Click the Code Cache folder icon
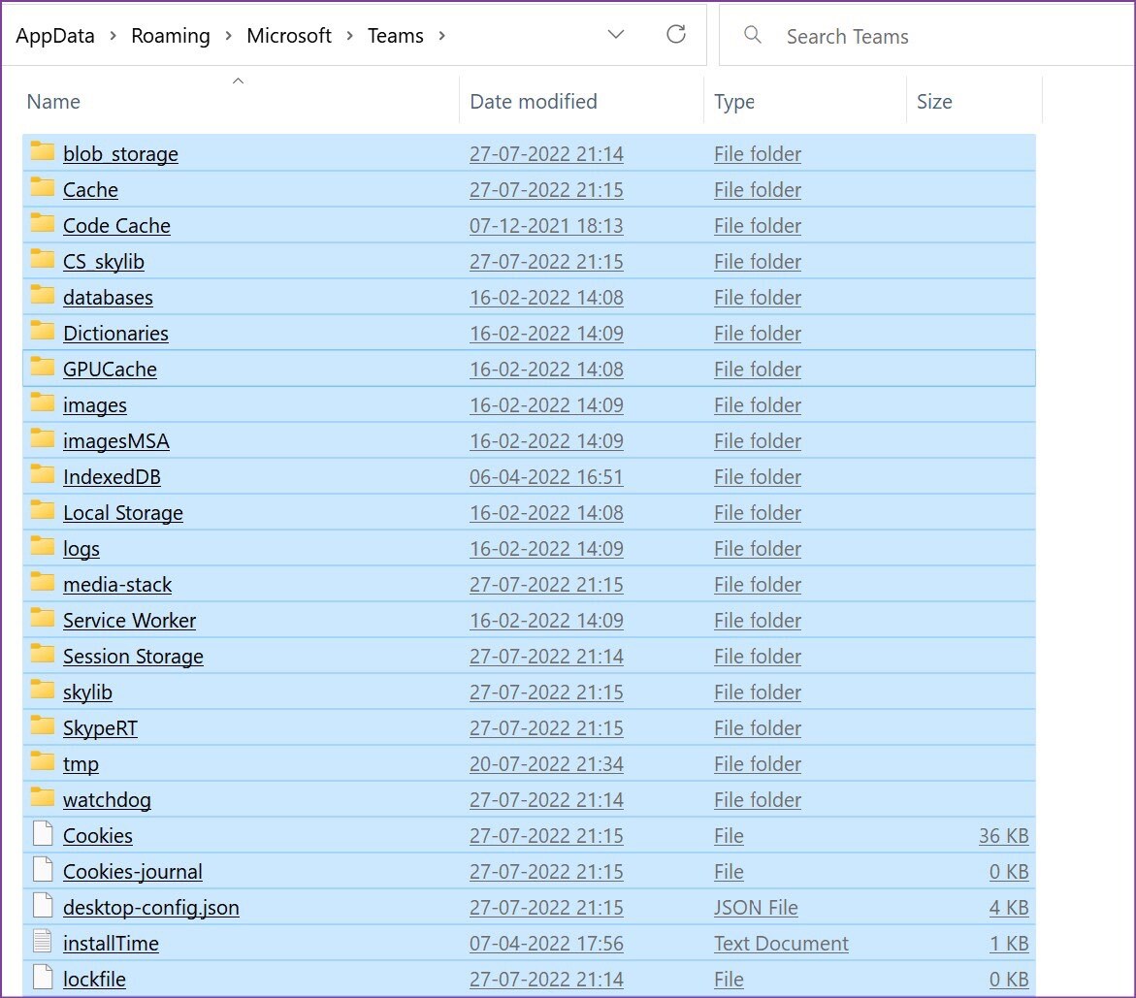The width and height of the screenshot is (1136, 998). pyautogui.click(x=42, y=224)
